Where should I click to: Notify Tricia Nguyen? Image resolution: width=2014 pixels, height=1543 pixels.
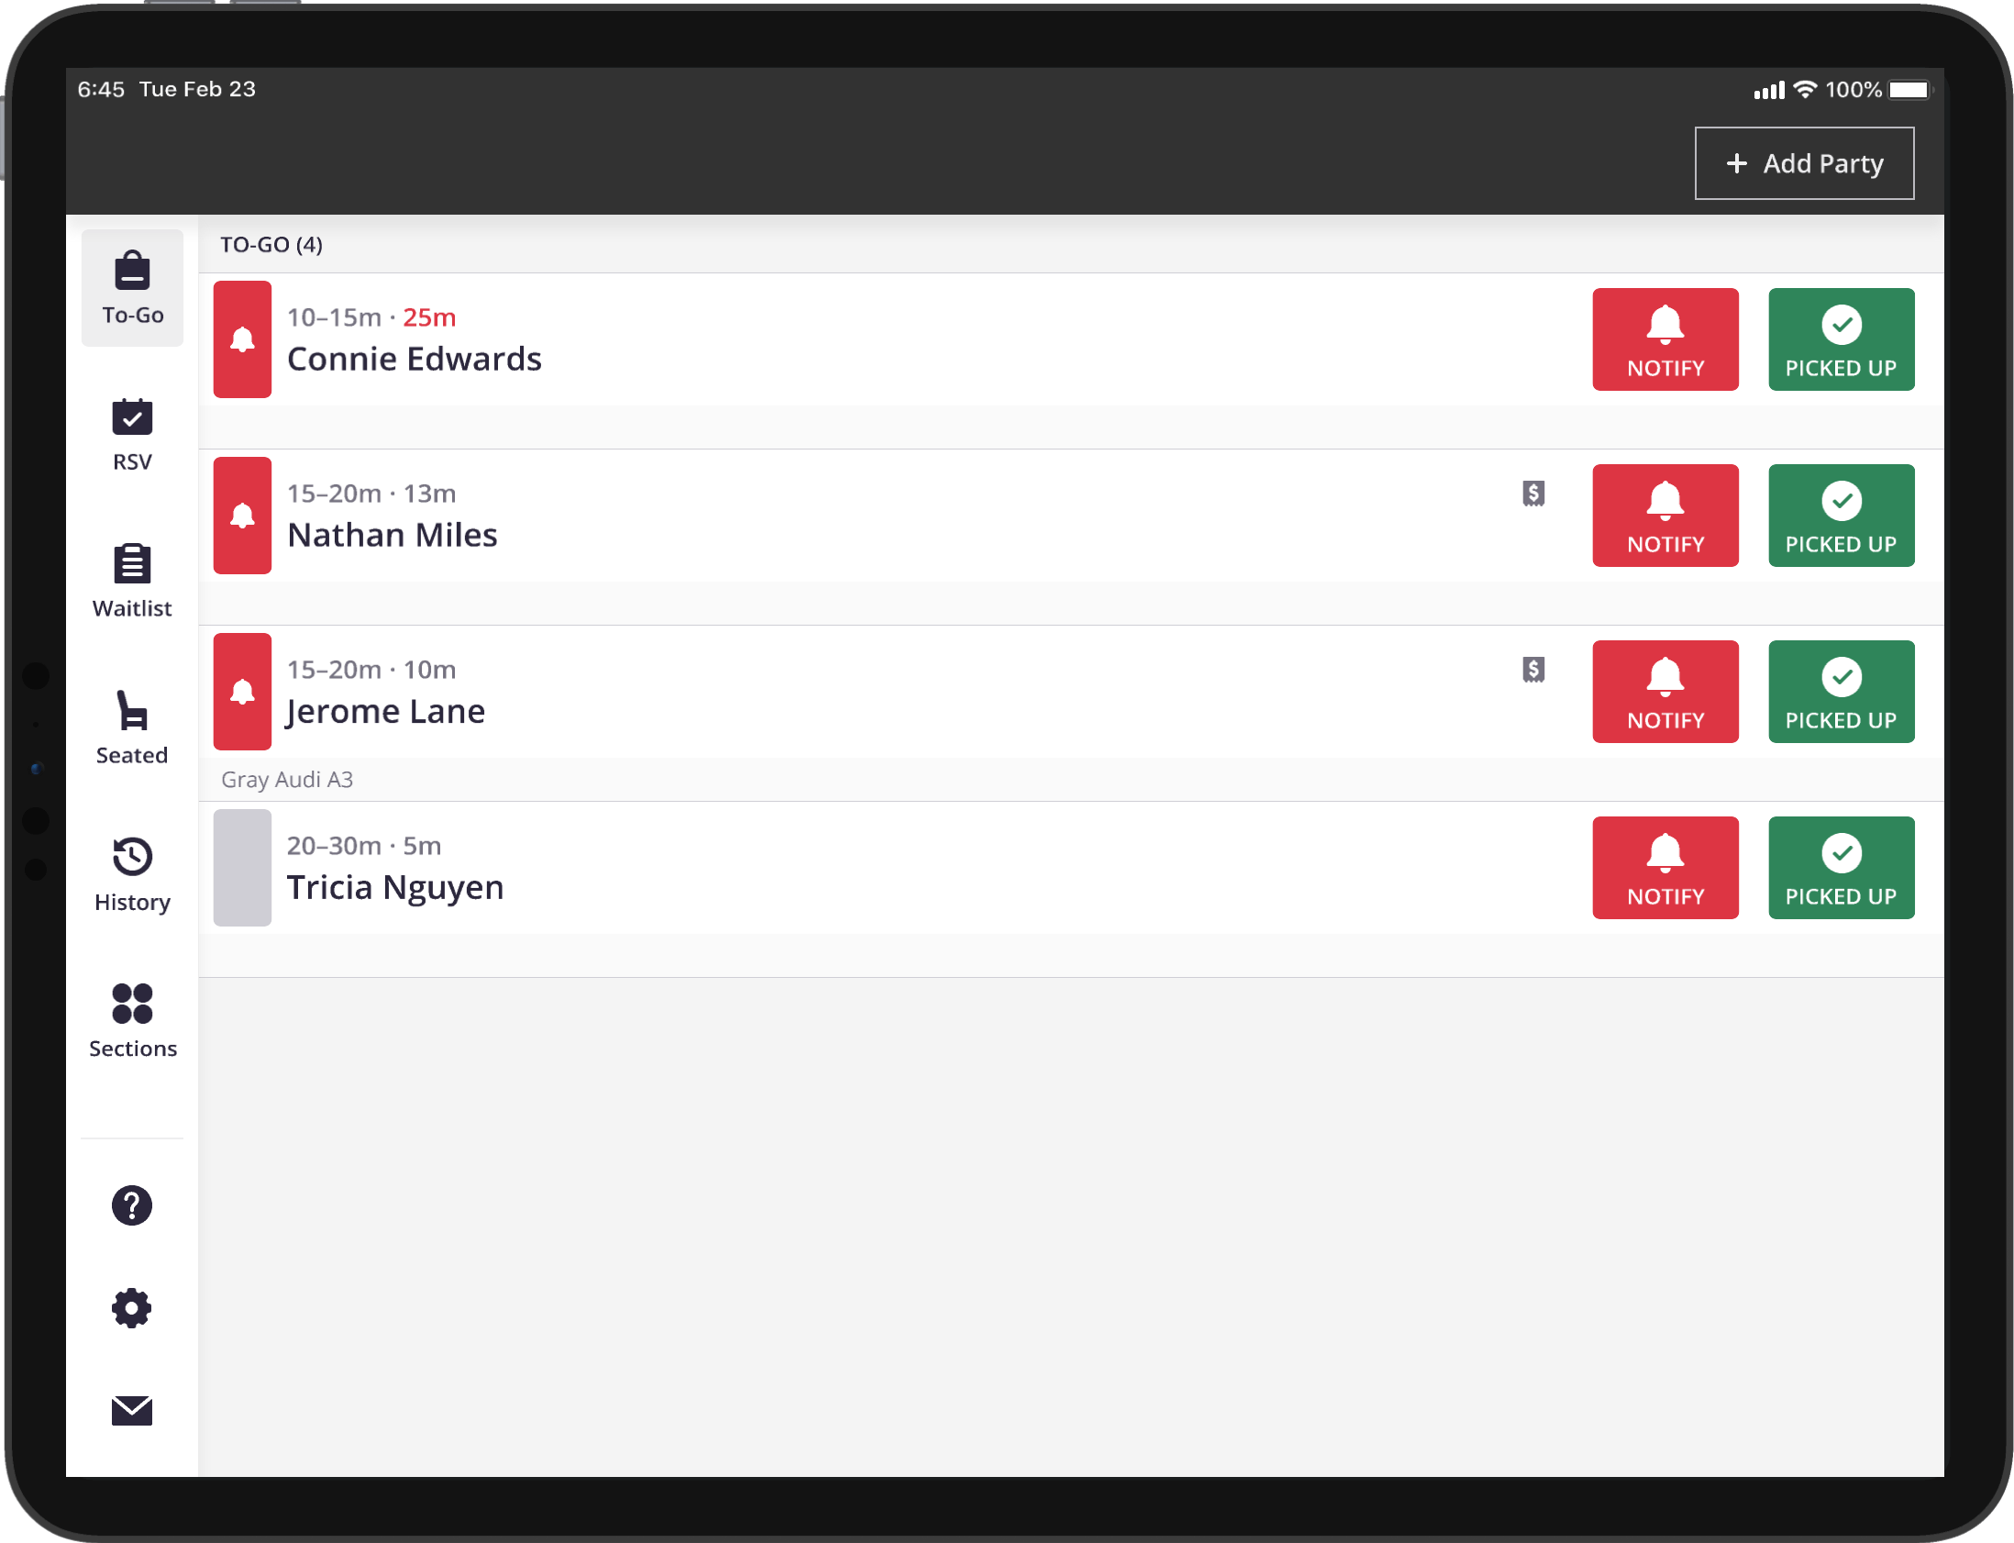point(1665,868)
